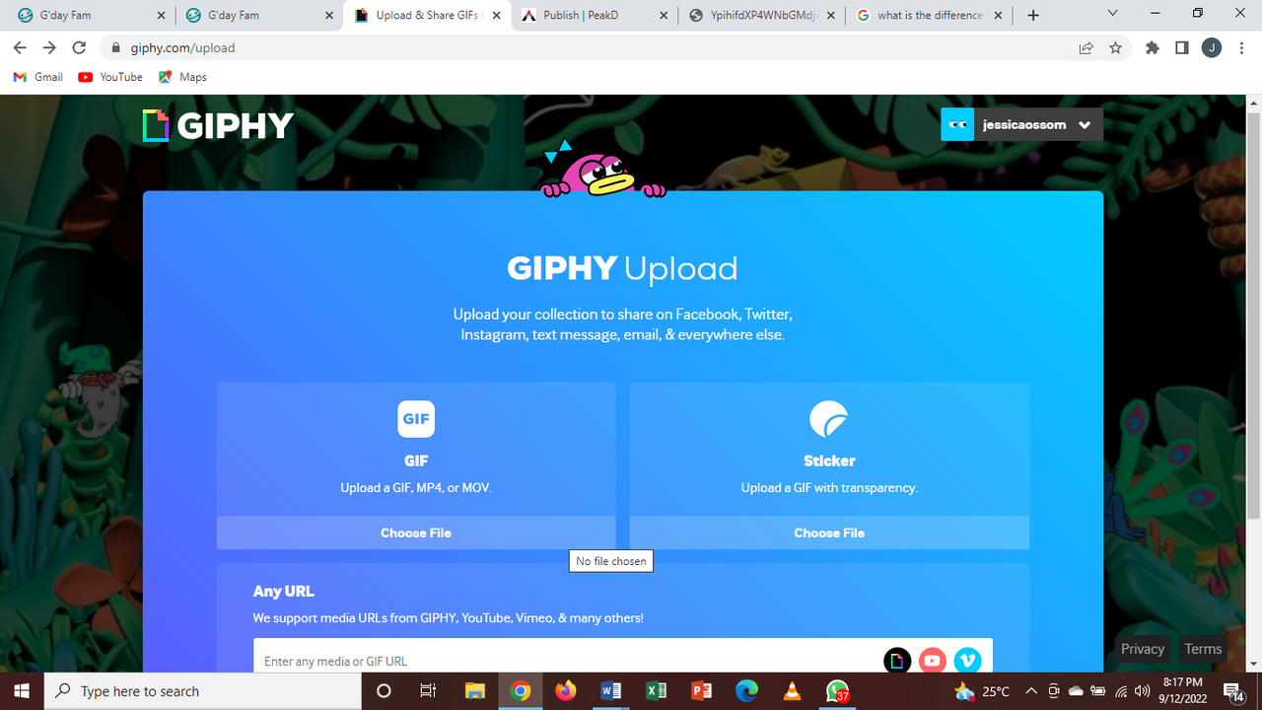The width and height of the screenshot is (1262, 710).
Task: Open Microsoft Edge from taskbar
Action: coord(746,691)
